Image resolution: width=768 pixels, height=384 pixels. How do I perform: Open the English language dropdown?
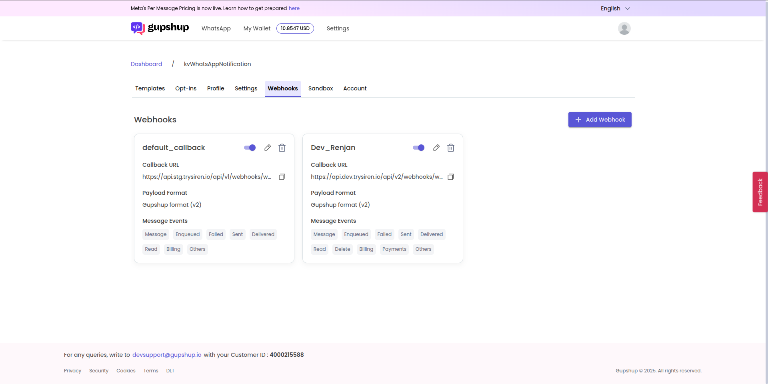(x=615, y=8)
